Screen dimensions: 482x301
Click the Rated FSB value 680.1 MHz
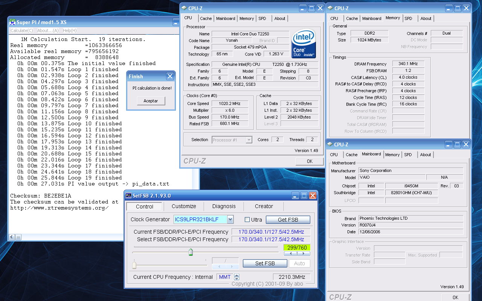[x=230, y=124]
